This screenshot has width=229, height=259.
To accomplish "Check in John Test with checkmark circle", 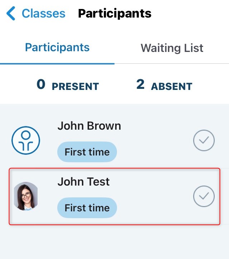I will [x=204, y=196].
